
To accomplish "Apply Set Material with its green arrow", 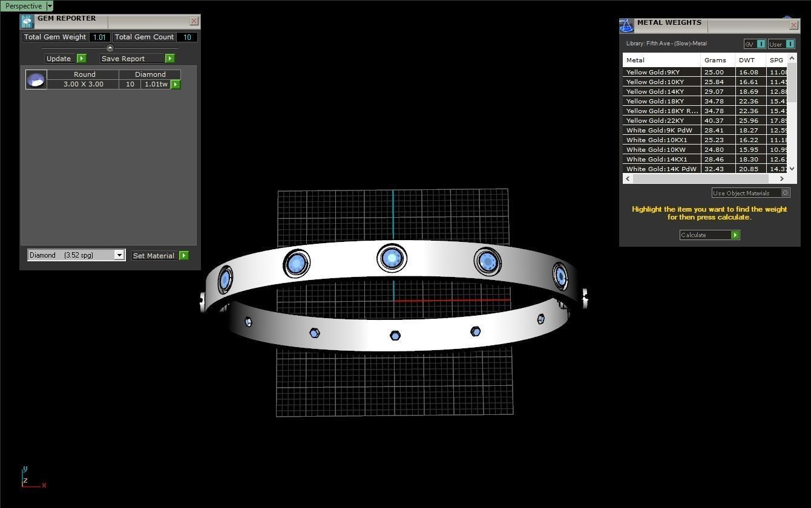I will click(184, 256).
